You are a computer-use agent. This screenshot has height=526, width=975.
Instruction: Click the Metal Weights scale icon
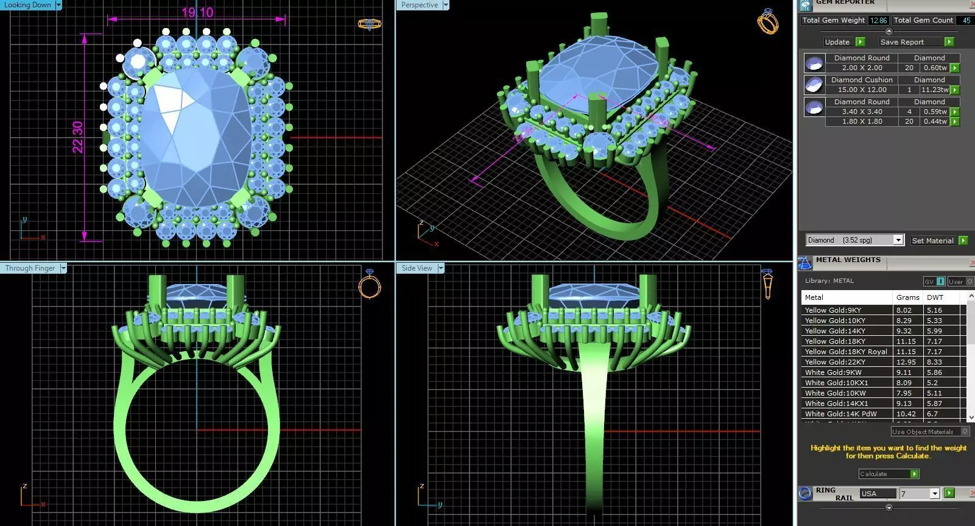point(805,262)
